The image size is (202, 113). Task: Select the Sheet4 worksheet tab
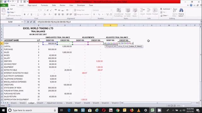(x=40, y=103)
